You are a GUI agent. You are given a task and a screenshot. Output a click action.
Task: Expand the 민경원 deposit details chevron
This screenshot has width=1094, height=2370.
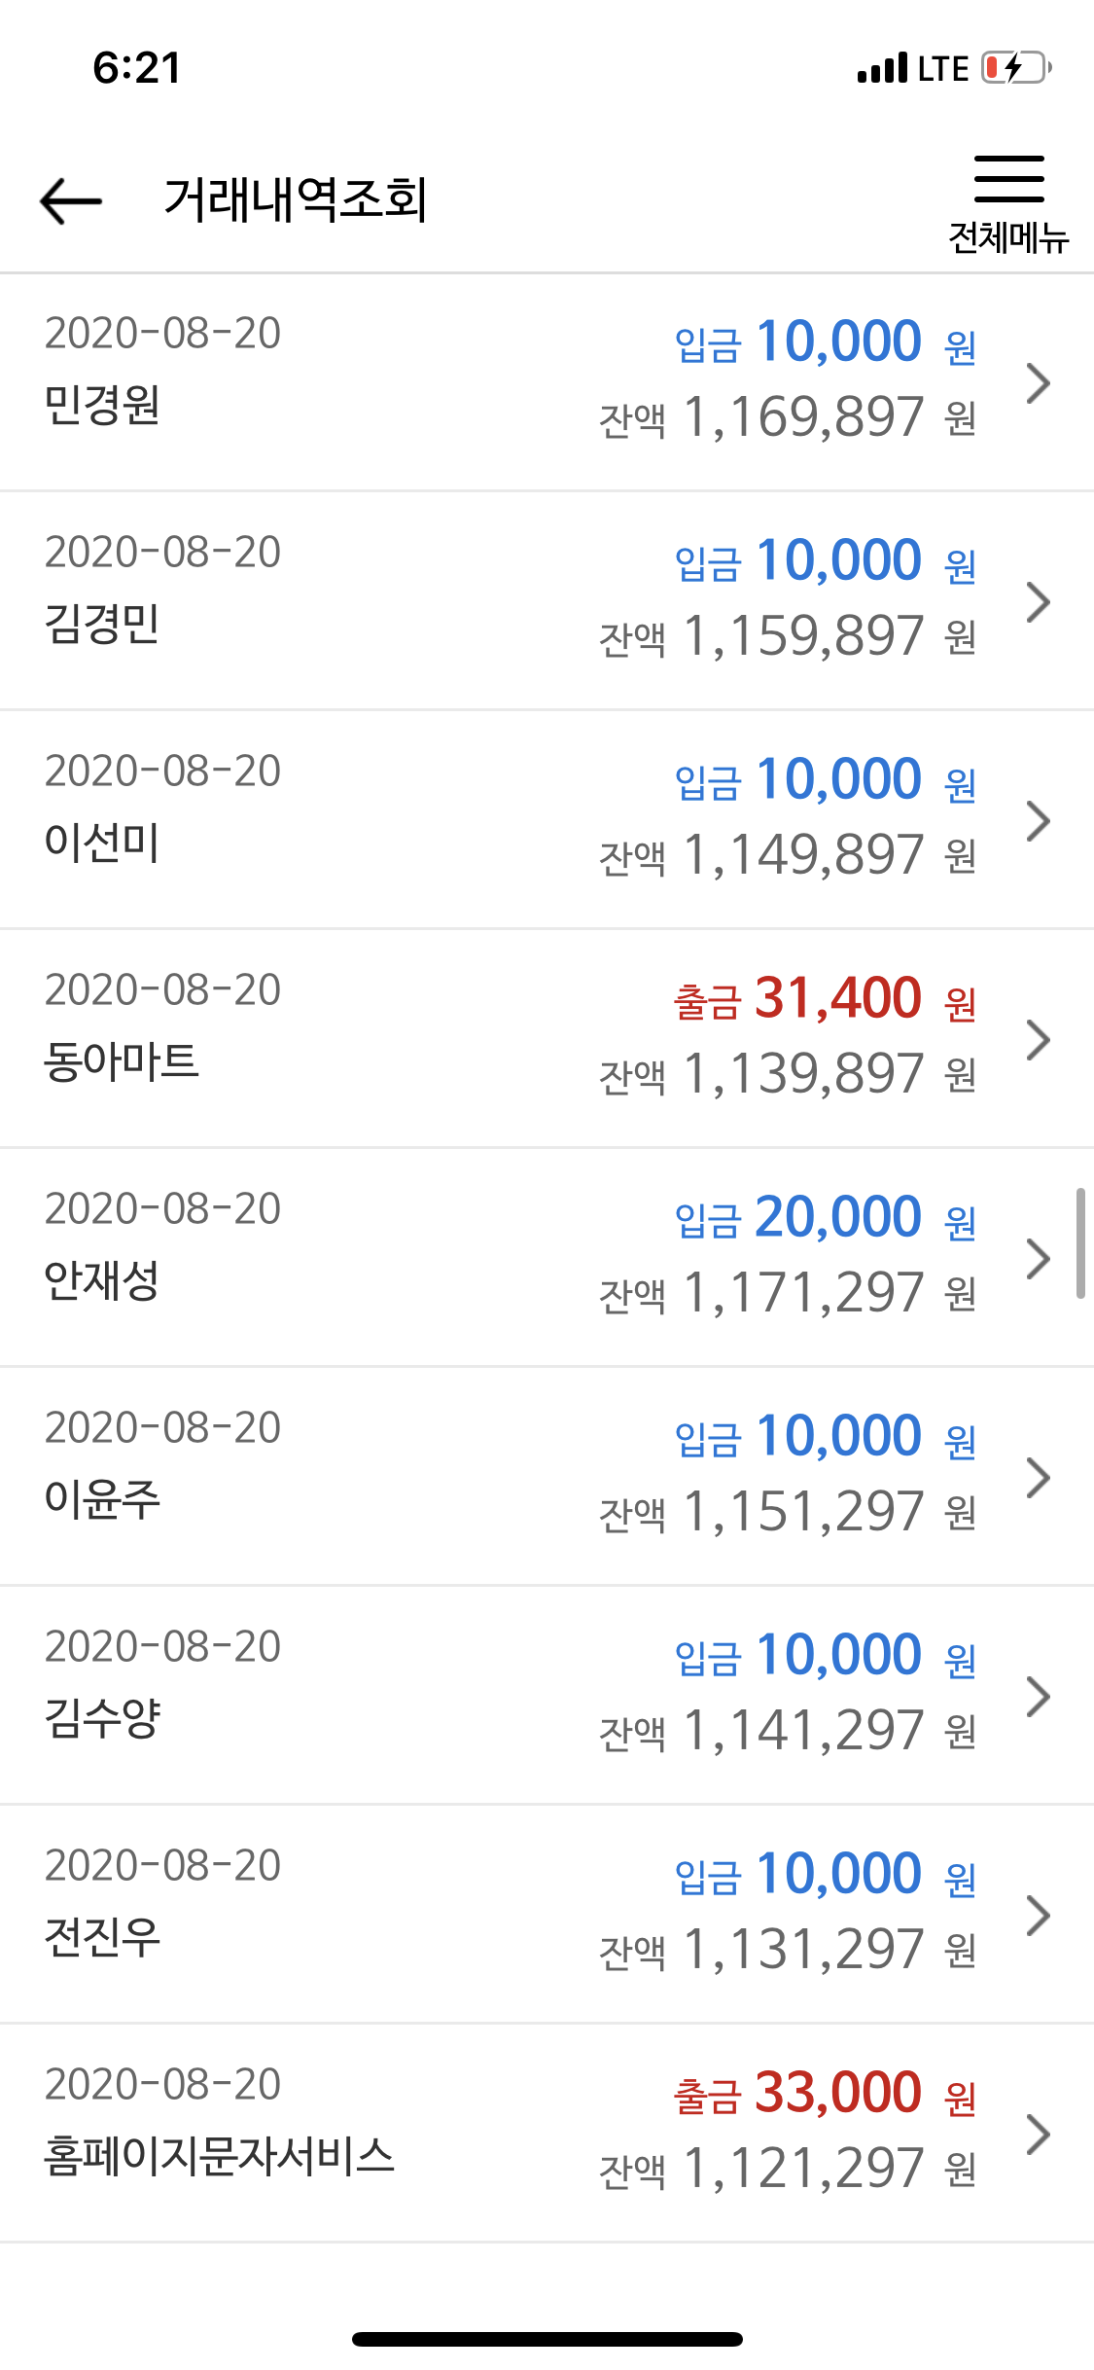click(x=1039, y=383)
